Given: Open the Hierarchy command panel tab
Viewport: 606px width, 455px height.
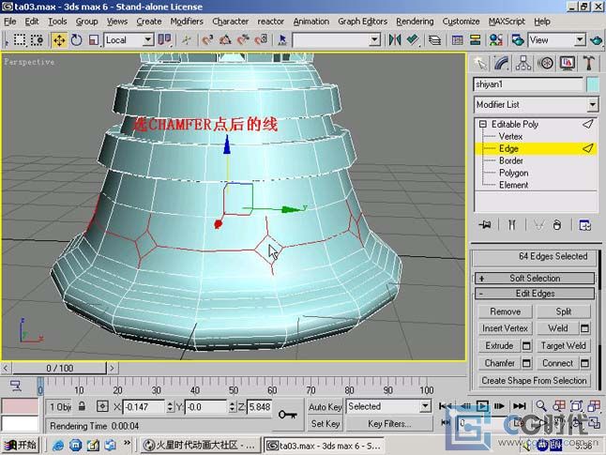Looking at the screenshot, I should pyautogui.click(x=523, y=63).
